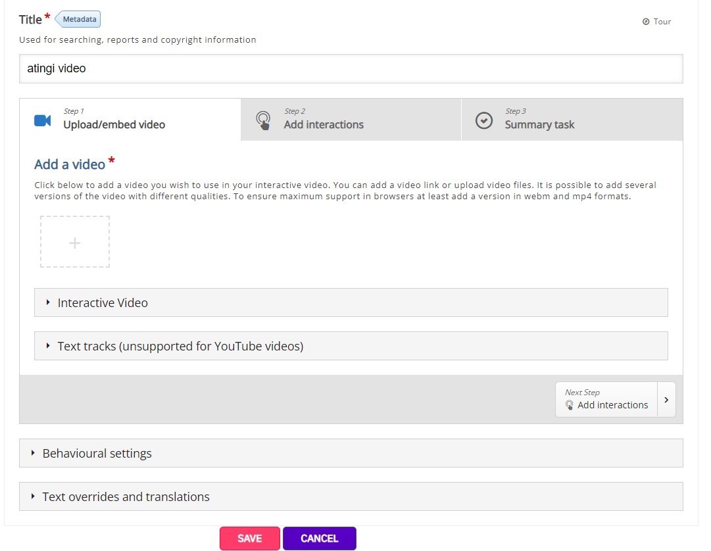Image resolution: width=711 pixels, height=551 pixels.
Task: Expand the Interactive Video section
Action: pyautogui.click(x=351, y=302)
